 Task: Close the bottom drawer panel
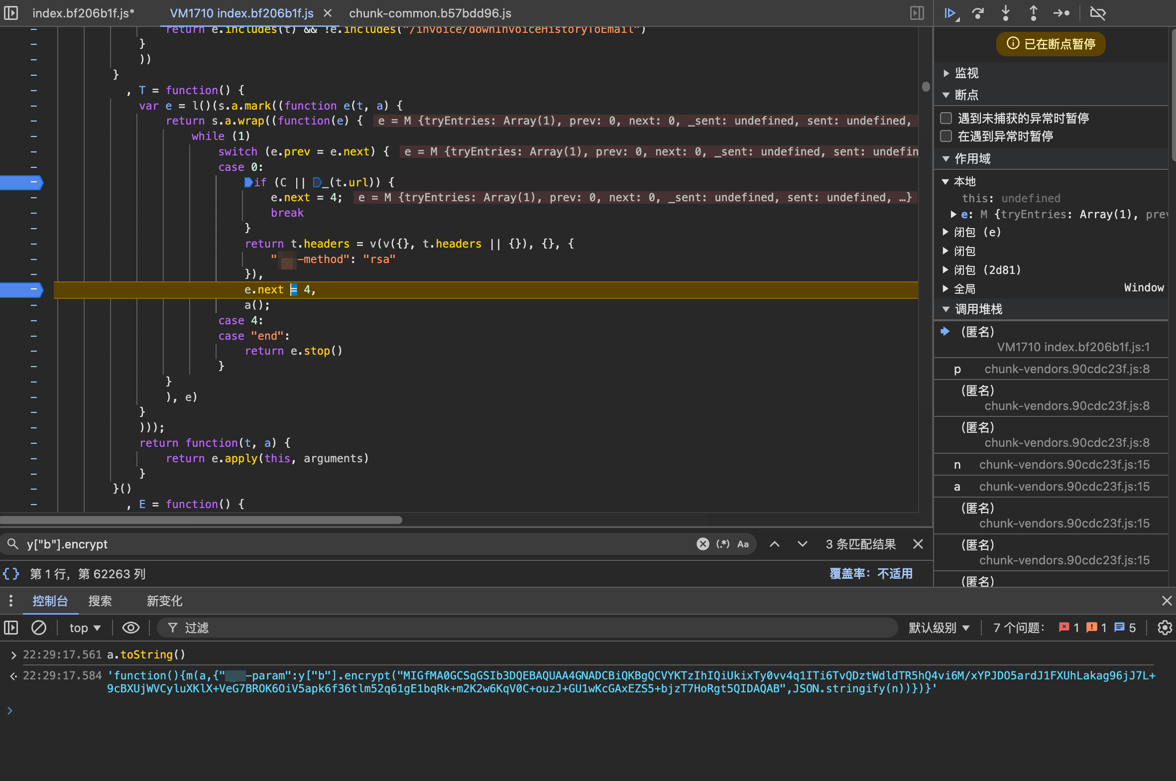[x=1167, y=601]
